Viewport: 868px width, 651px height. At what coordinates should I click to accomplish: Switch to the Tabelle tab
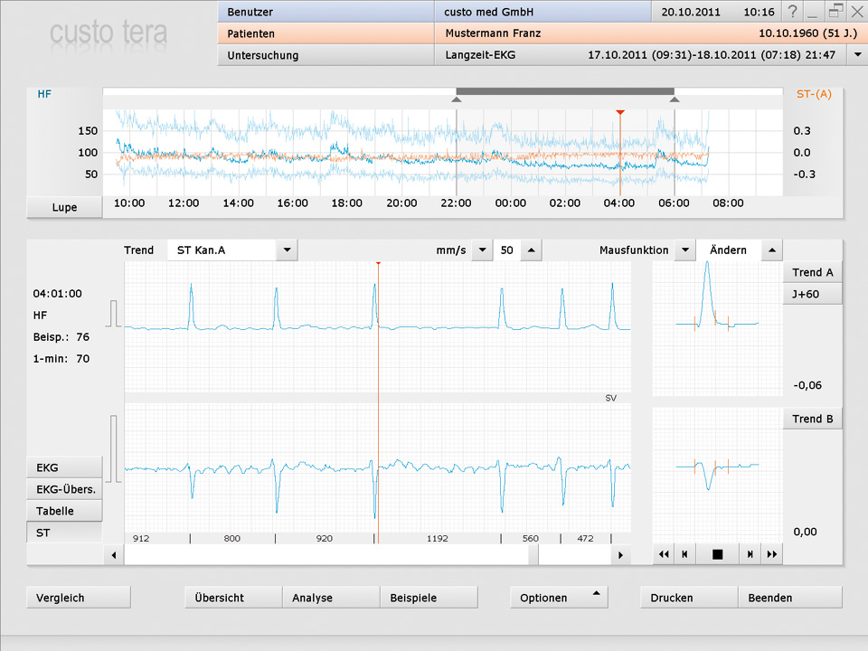coord(65,511)
